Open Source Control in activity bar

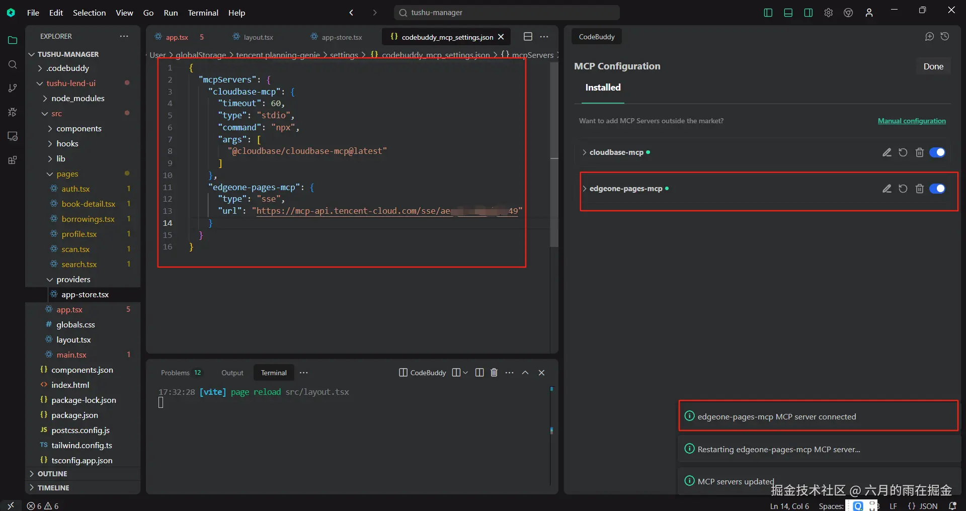tap(13, 88)
